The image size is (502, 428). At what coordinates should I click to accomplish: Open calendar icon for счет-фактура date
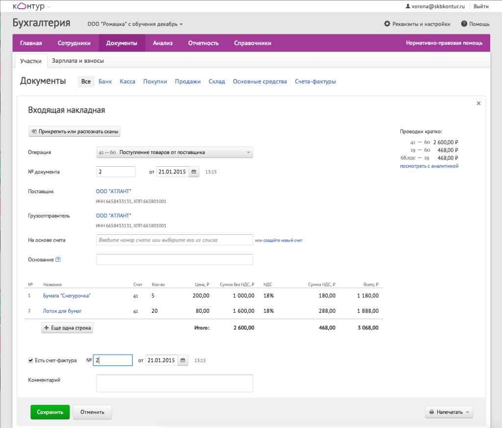tap(182, 360)
